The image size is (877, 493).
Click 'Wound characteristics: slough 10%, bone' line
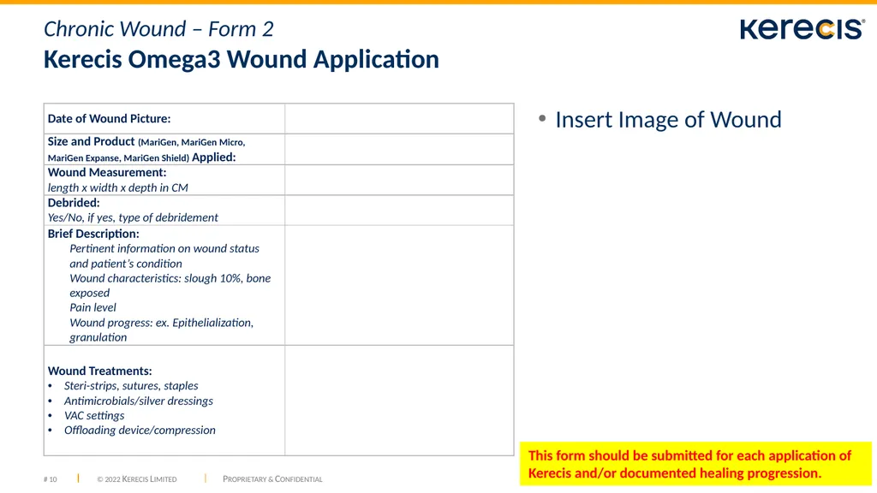tap(170, 278)
